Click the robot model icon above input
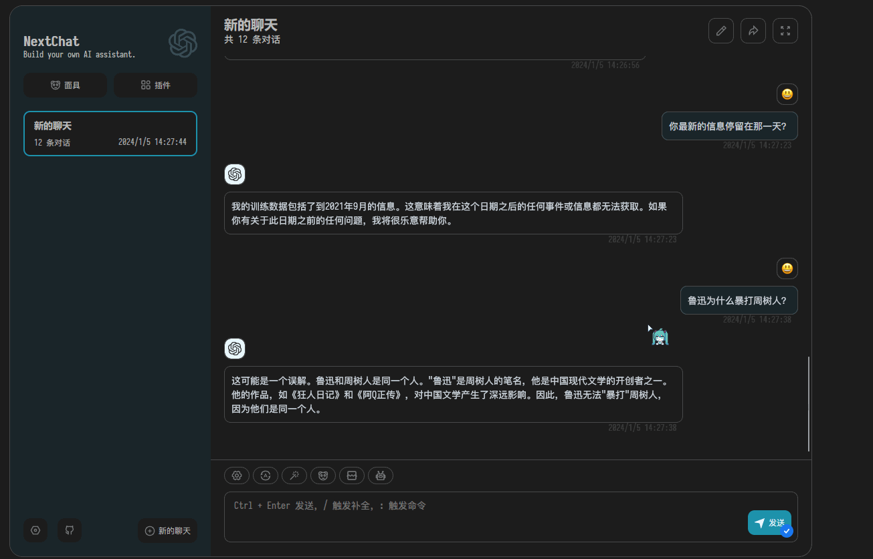This screenshot has width=873, height=559. tap(381, 476)
